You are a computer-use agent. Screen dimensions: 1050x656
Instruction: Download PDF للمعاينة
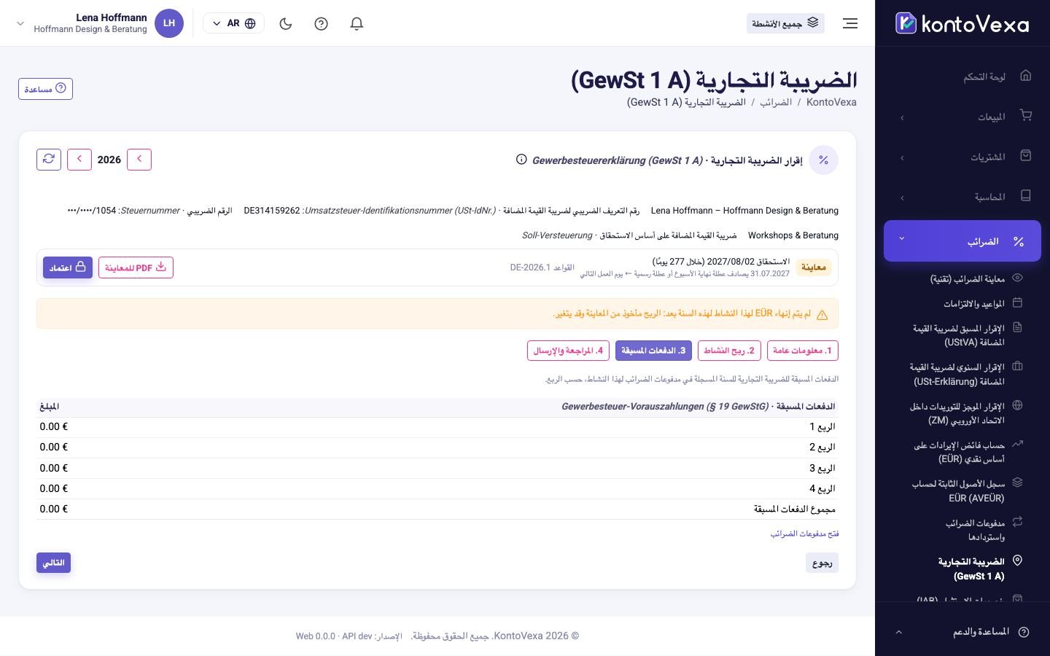click(136, 268)
